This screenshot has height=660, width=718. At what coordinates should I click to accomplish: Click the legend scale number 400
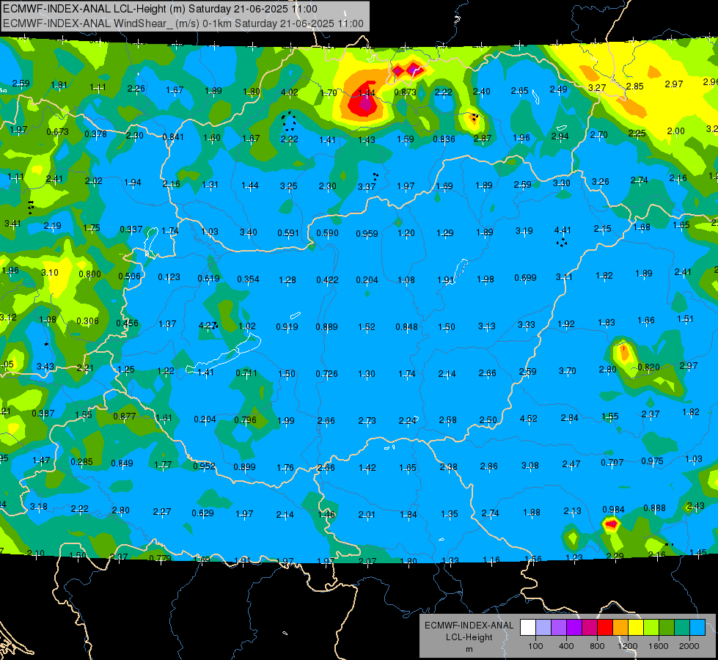pyautogui.click(x=566, y=646)
